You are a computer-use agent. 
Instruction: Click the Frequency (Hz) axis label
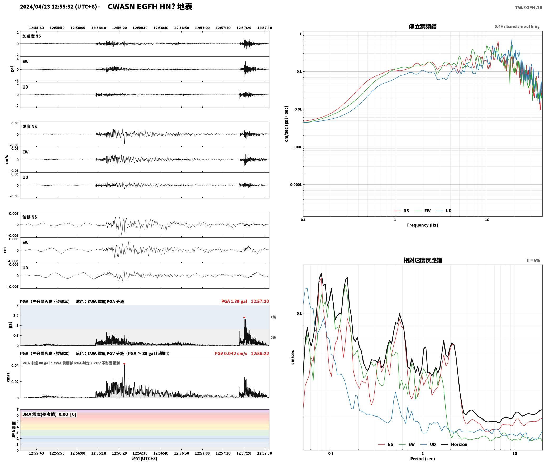[422, 225]
